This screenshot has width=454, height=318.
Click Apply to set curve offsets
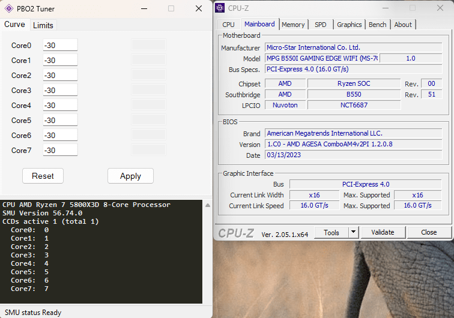click(x=130, y=176)
